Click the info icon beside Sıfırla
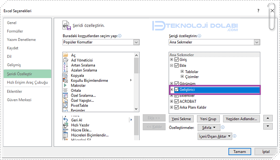This screenshot has width=280, height=160. coord(223,127)
